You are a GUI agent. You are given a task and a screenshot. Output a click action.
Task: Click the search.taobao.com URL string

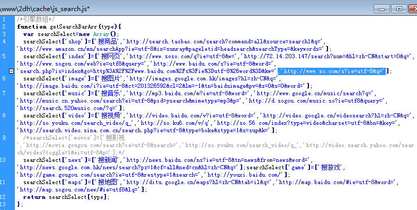(x=224, y=41)
